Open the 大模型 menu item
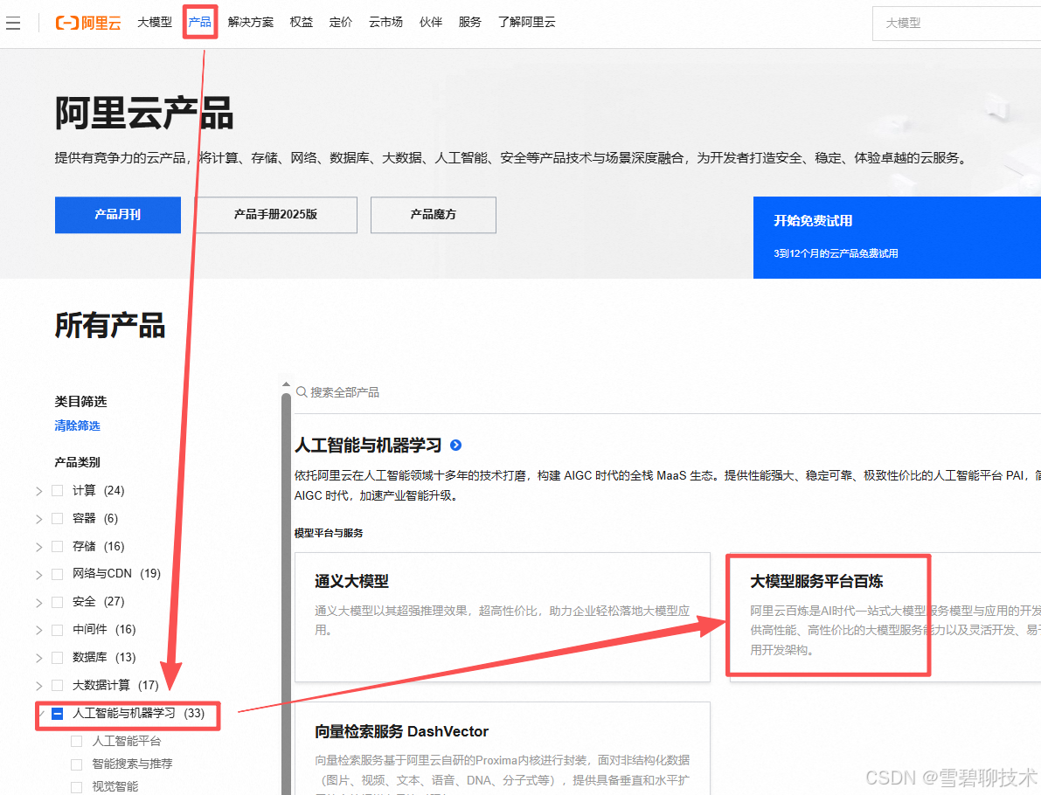Viewport: 1041px width, 795px height. (155, 23)
